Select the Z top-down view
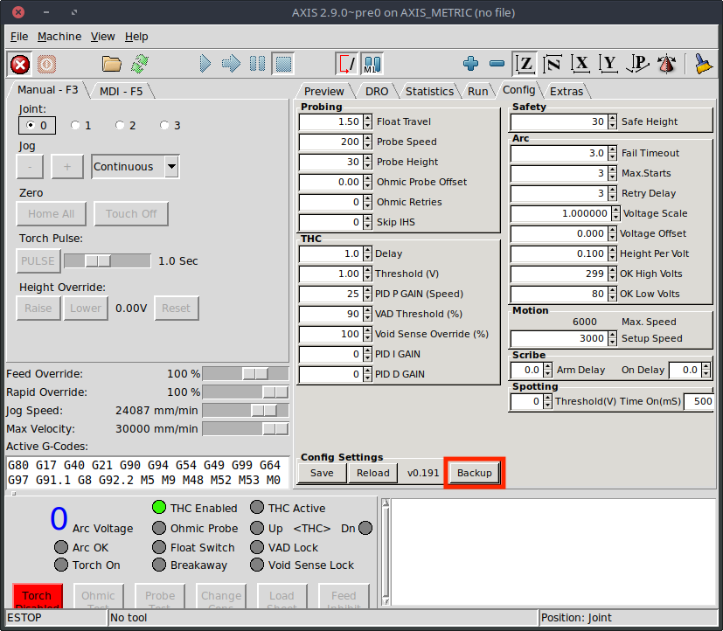 (x=525, y=64)
